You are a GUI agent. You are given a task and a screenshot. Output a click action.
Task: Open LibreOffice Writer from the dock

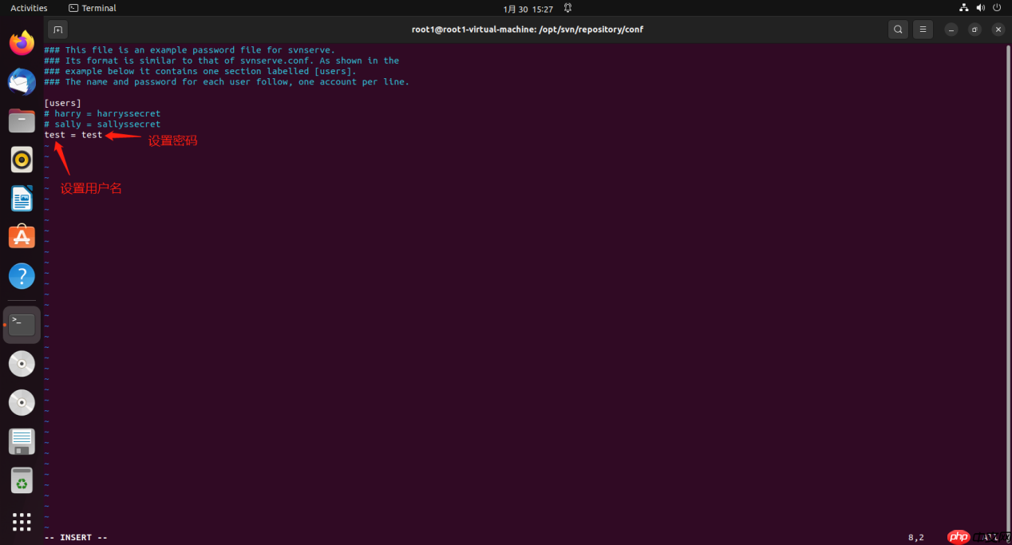pos(22,198)
